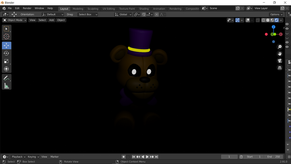291x164 pixels.
Task: Select the Select Box tool
Action: [6, 29]
